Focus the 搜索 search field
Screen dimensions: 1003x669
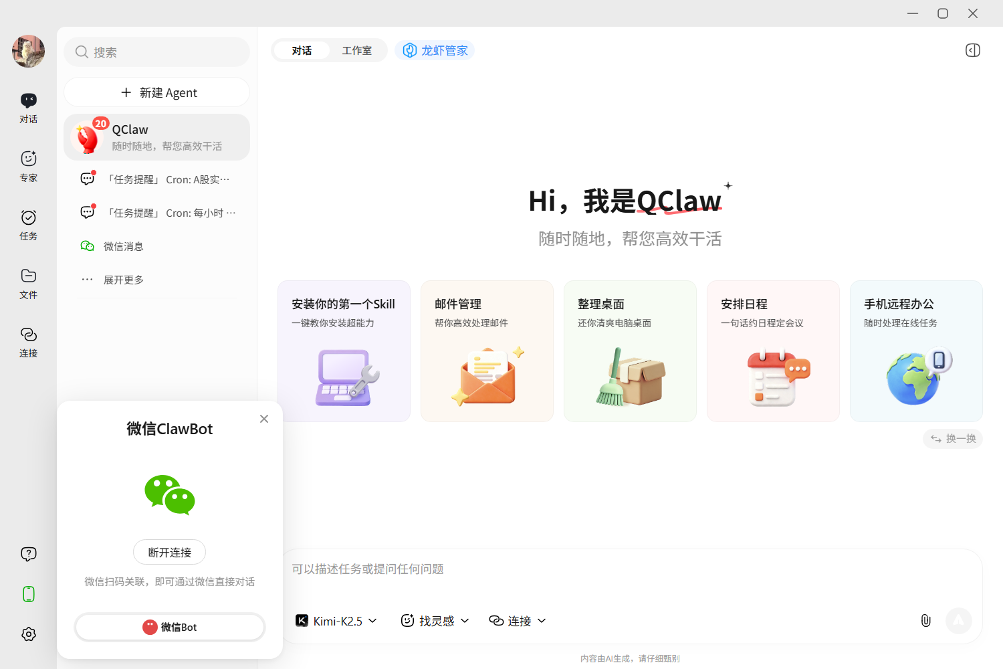point(157,52)
